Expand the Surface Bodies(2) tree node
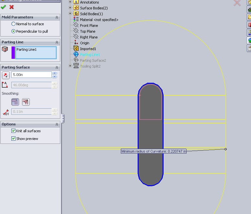Image resolution: width=251 pixels, height=214 pixels. point(70,7)
